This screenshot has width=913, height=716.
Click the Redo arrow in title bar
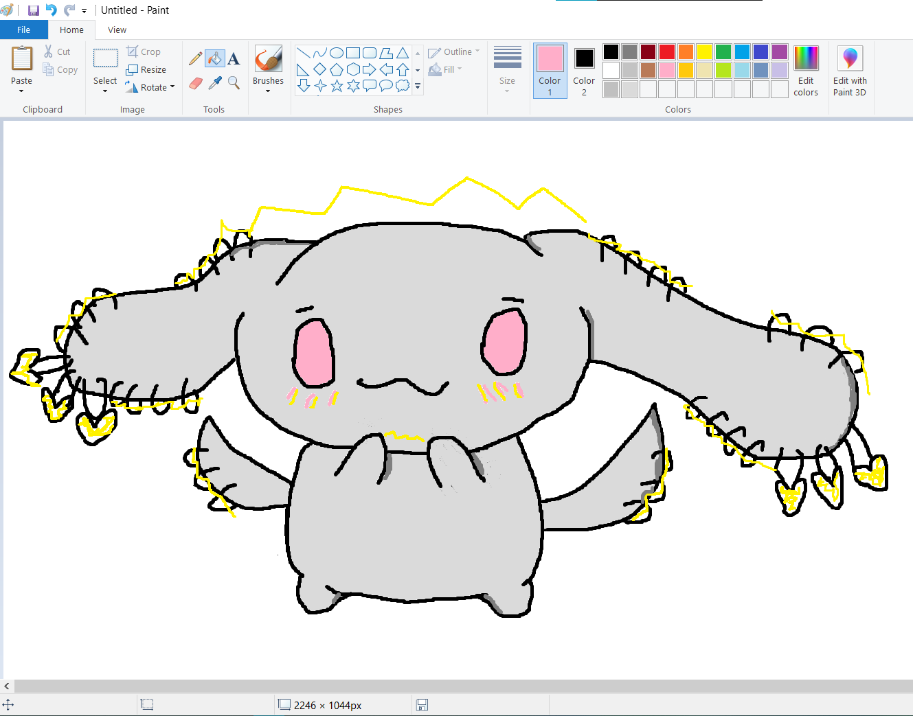(69, 10)
